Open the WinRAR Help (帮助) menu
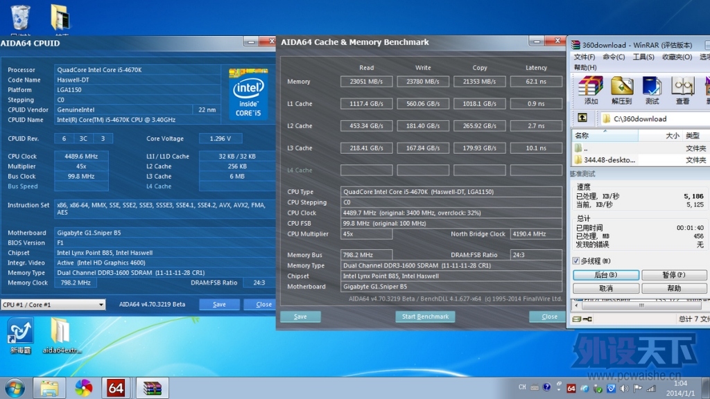This screenshot has width=710, height=399. pos(585,67)
